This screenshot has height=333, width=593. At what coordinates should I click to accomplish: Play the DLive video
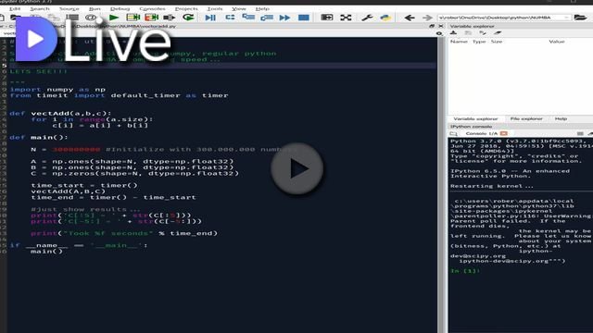click(296, 168)
